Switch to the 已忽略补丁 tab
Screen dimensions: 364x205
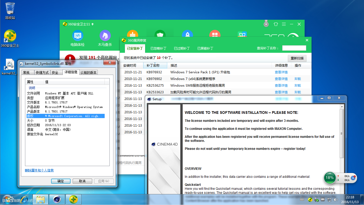[x=158, y=49]
